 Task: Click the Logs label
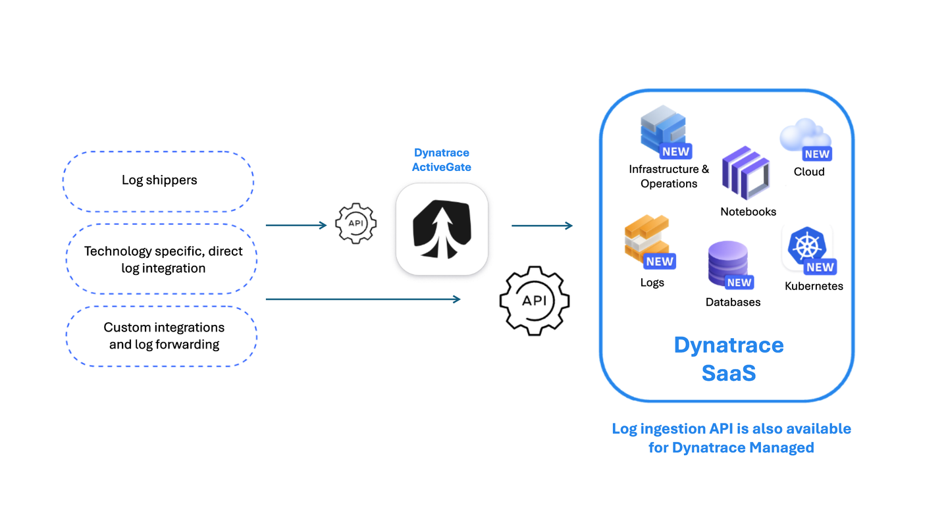652,283
